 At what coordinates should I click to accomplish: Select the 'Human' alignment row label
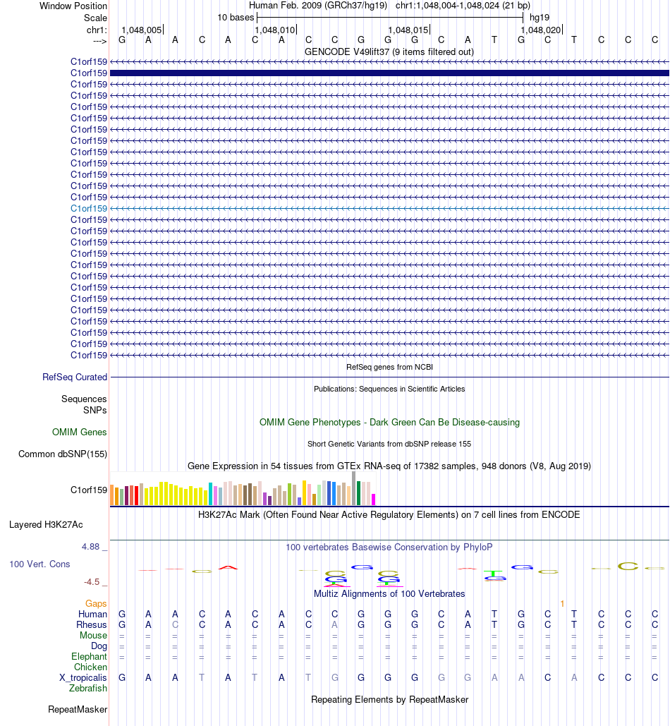pos(92,615)
